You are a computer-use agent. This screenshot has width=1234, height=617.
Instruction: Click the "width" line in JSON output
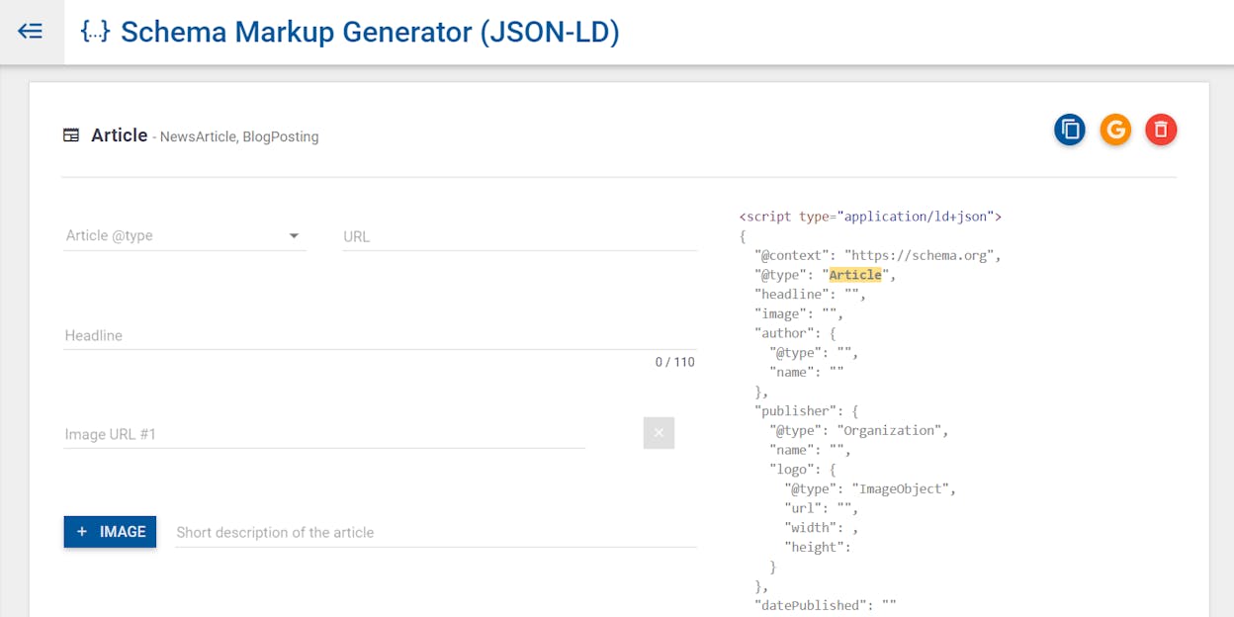822,527
